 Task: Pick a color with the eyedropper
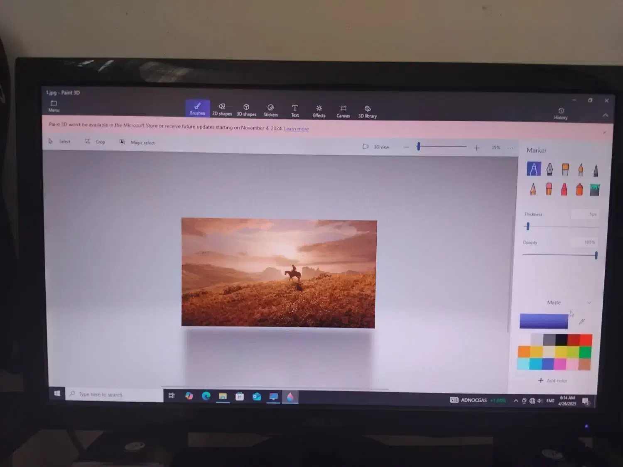[x=582, y=321]
